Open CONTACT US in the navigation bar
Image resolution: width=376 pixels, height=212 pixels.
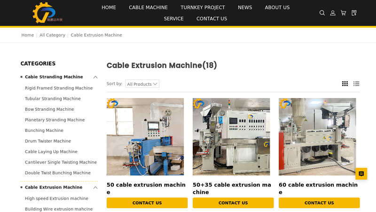pos(212,18)
